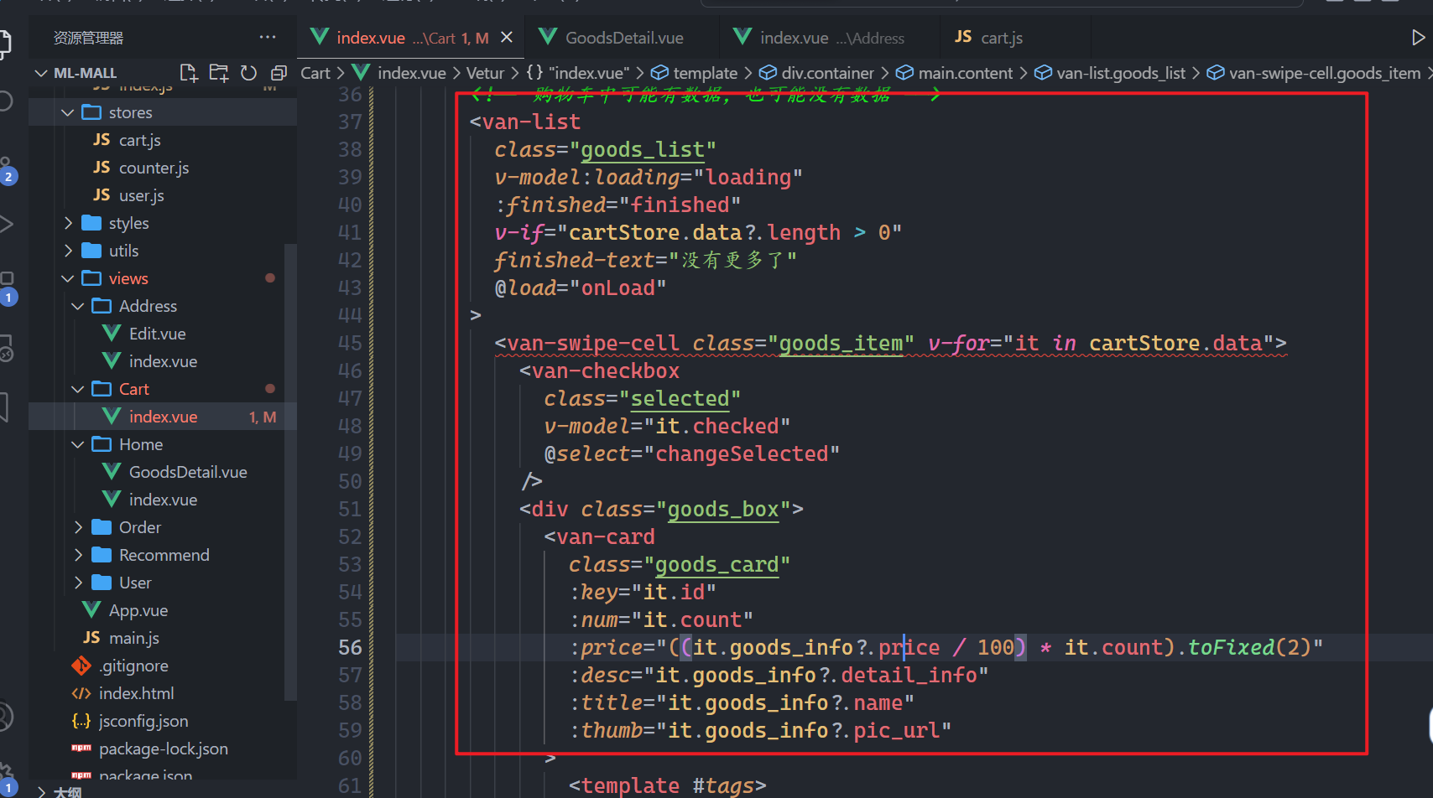The height and width of the screenshot is (798, 1433).
Task: Click line number 45 in the gutter
Action: click(x=350, y=343)
